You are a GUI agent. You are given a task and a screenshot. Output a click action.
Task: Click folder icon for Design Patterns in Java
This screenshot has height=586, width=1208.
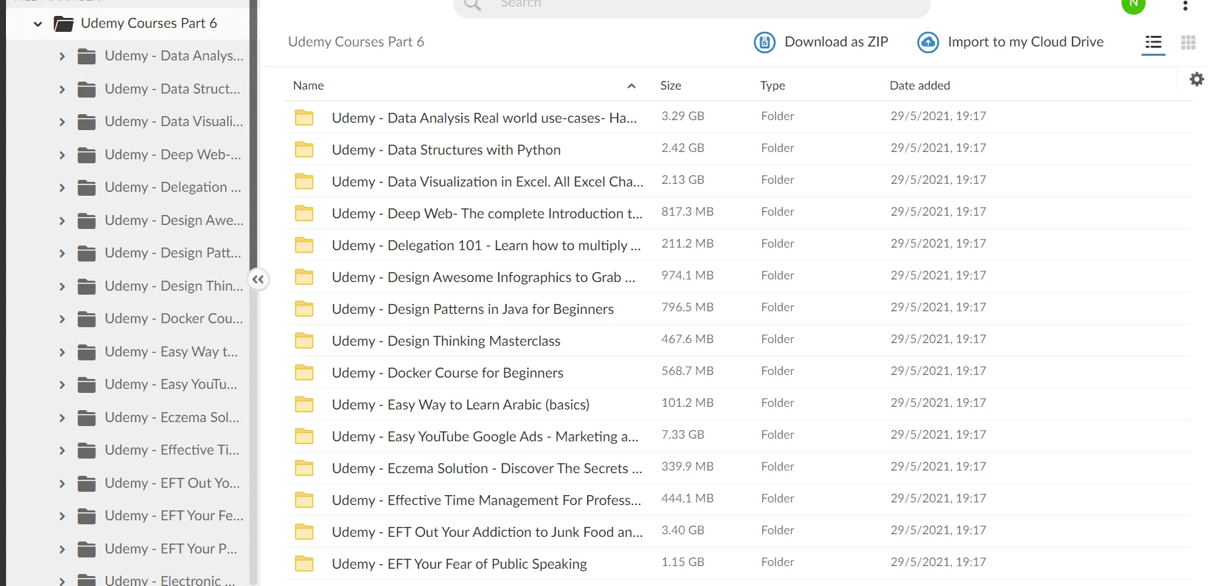click(x=304, y=309)
